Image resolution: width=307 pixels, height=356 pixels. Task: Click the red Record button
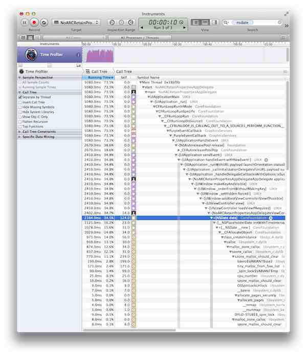tap(34, 23)
